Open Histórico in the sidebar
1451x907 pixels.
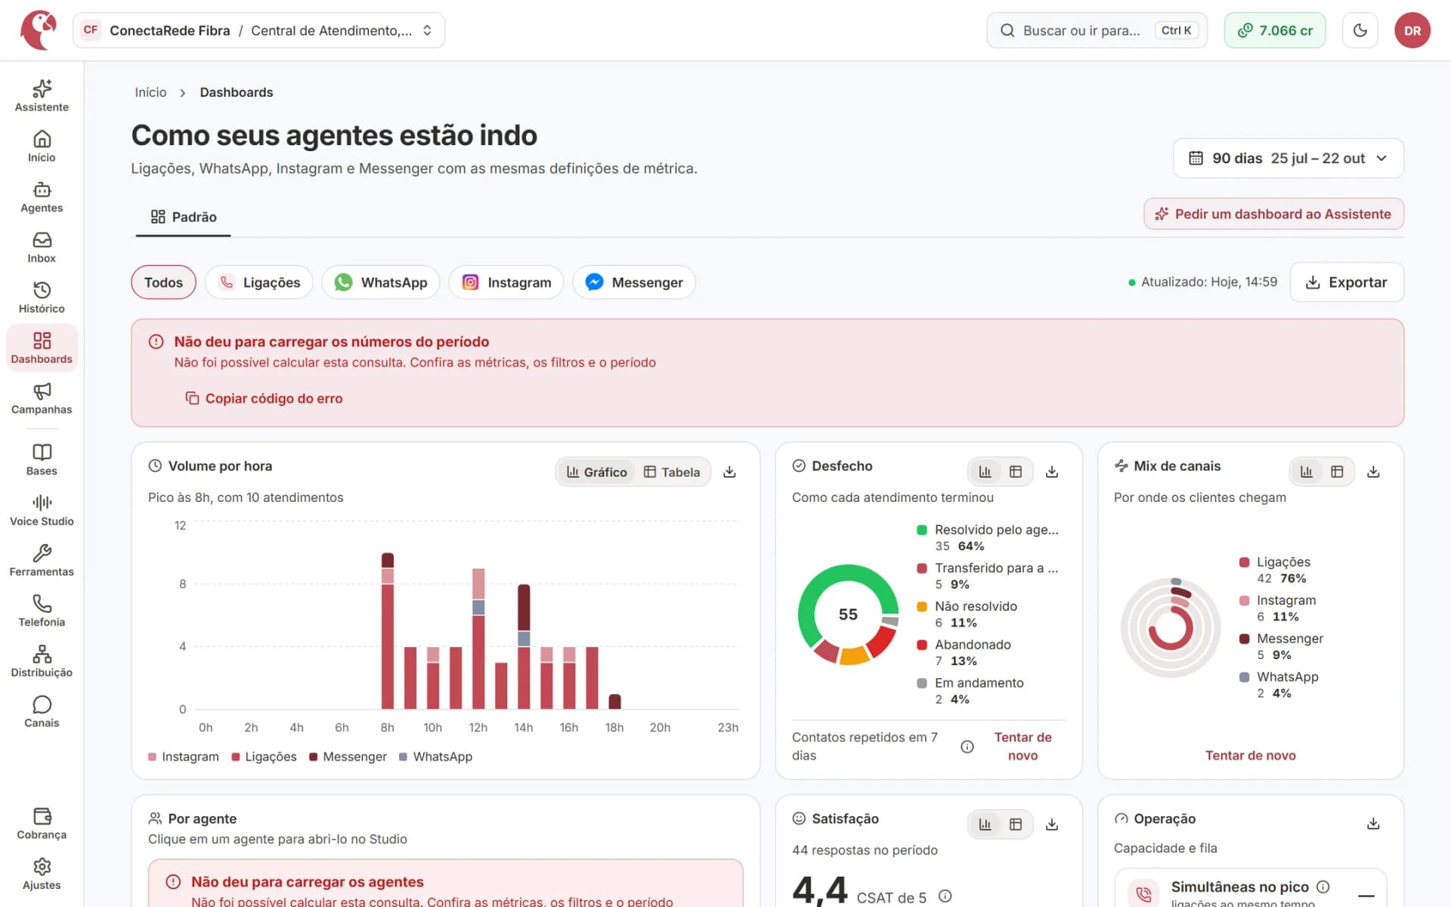[x=42, y=298]
